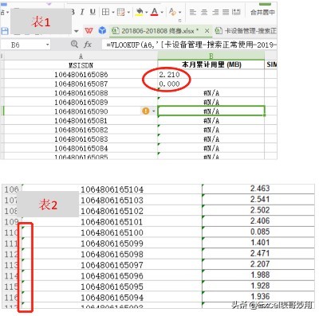
Task: Center text horizontally
Action: click(204, 12)
